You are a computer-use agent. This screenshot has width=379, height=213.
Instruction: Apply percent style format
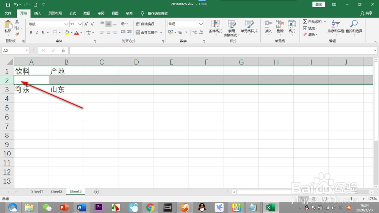coord(180,32)
